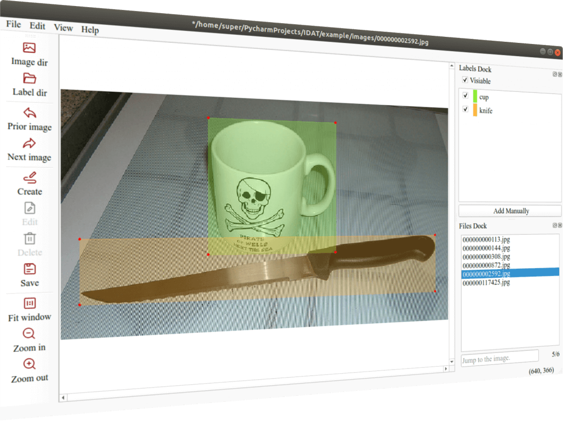Save the current annotations
The width and height of the screenshot is (563, 421).
30,269
